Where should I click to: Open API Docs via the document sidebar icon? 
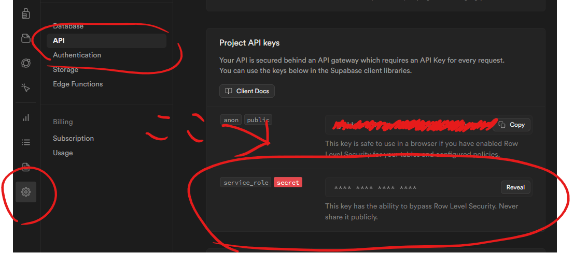(25, 167)
